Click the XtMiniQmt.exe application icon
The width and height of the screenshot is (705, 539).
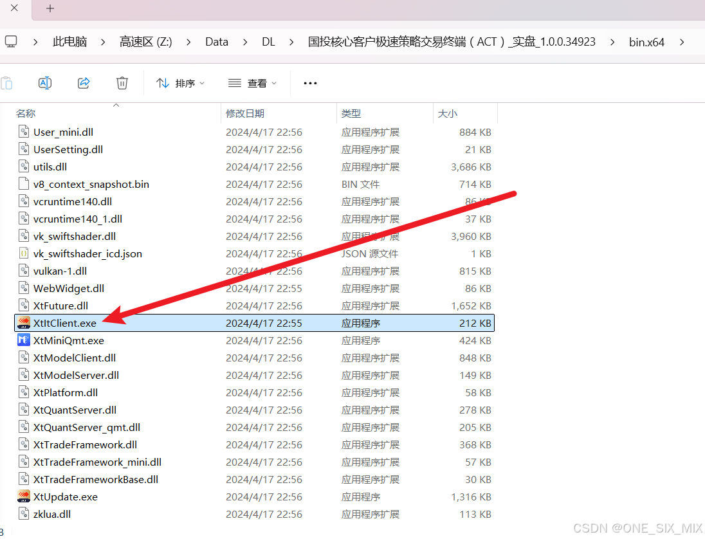[x=23, y=340]
